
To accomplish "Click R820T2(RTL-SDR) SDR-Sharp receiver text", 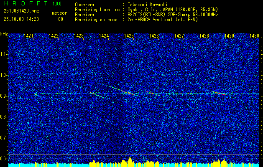I will click(x=172, y=15).
